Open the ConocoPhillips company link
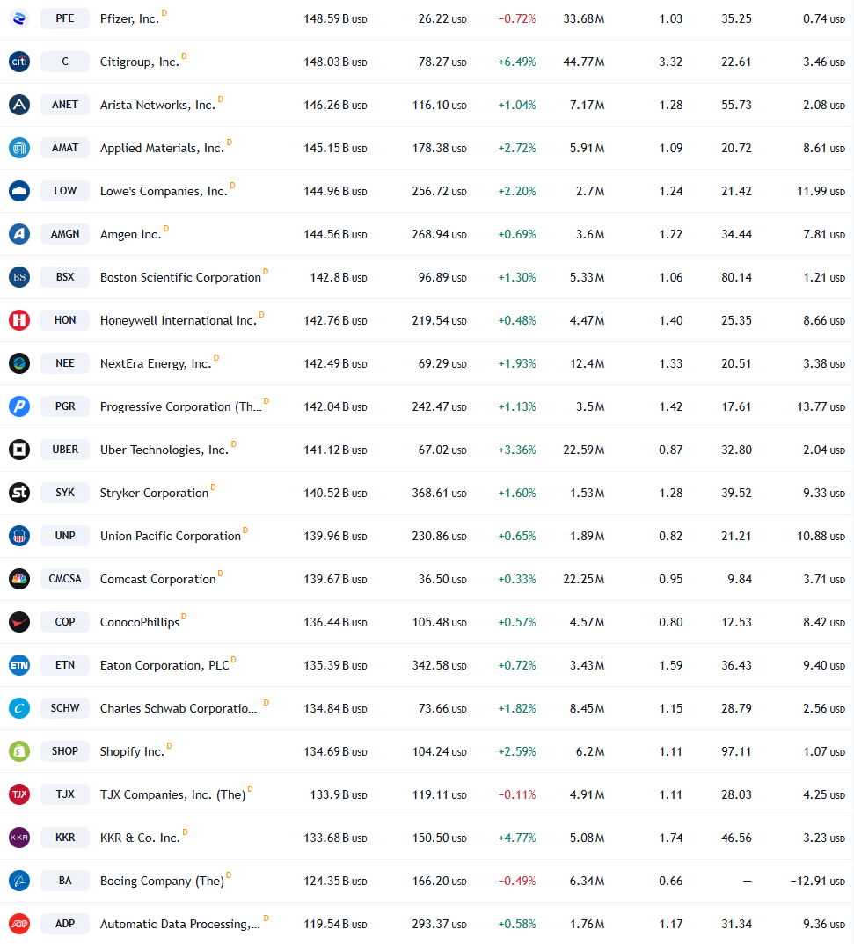Screen dimensions: 854x944 pos(140,623)
